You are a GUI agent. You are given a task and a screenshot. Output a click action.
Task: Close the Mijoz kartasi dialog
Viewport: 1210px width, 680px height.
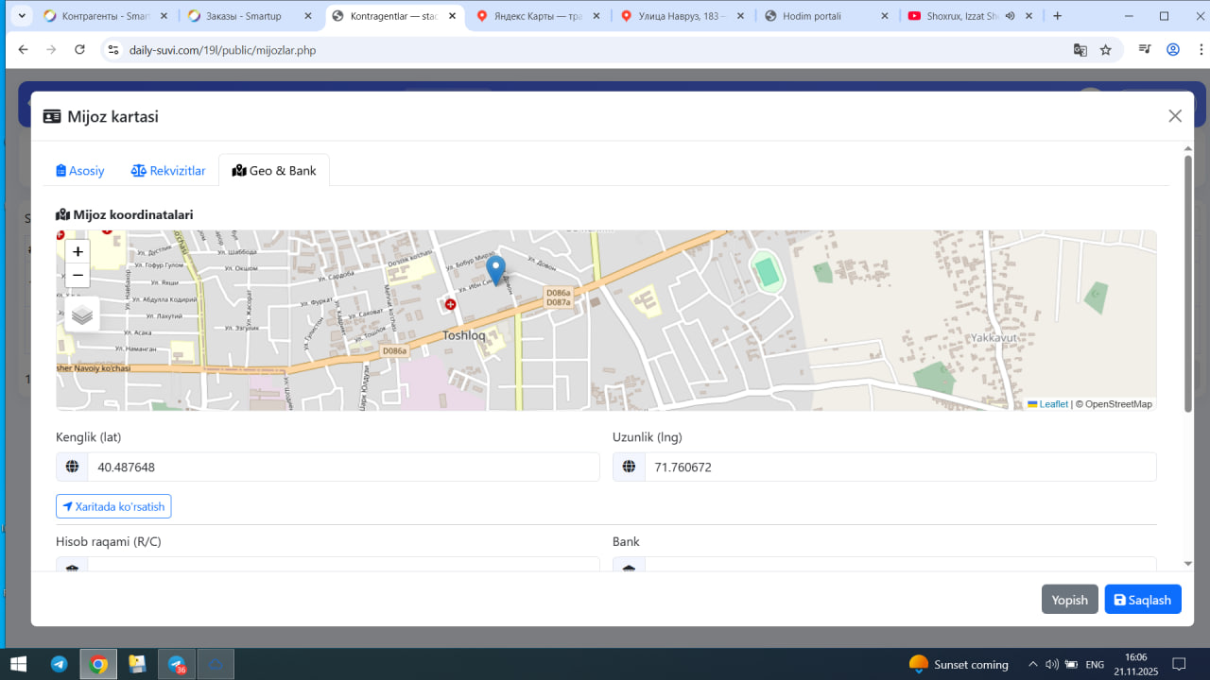1175,116
